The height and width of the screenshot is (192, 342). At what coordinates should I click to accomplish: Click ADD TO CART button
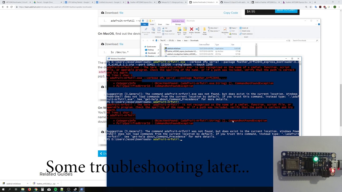(286, 10)
